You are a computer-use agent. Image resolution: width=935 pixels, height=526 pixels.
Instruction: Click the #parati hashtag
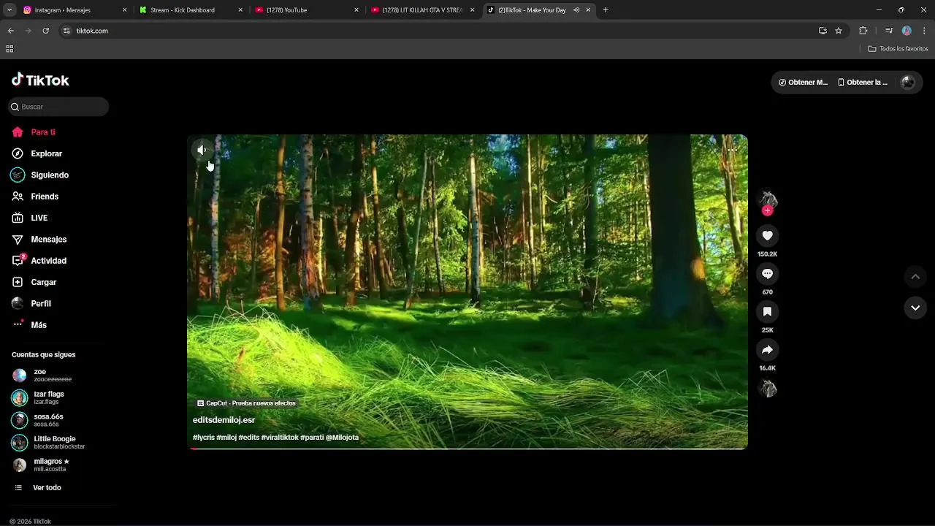[312, 438]
